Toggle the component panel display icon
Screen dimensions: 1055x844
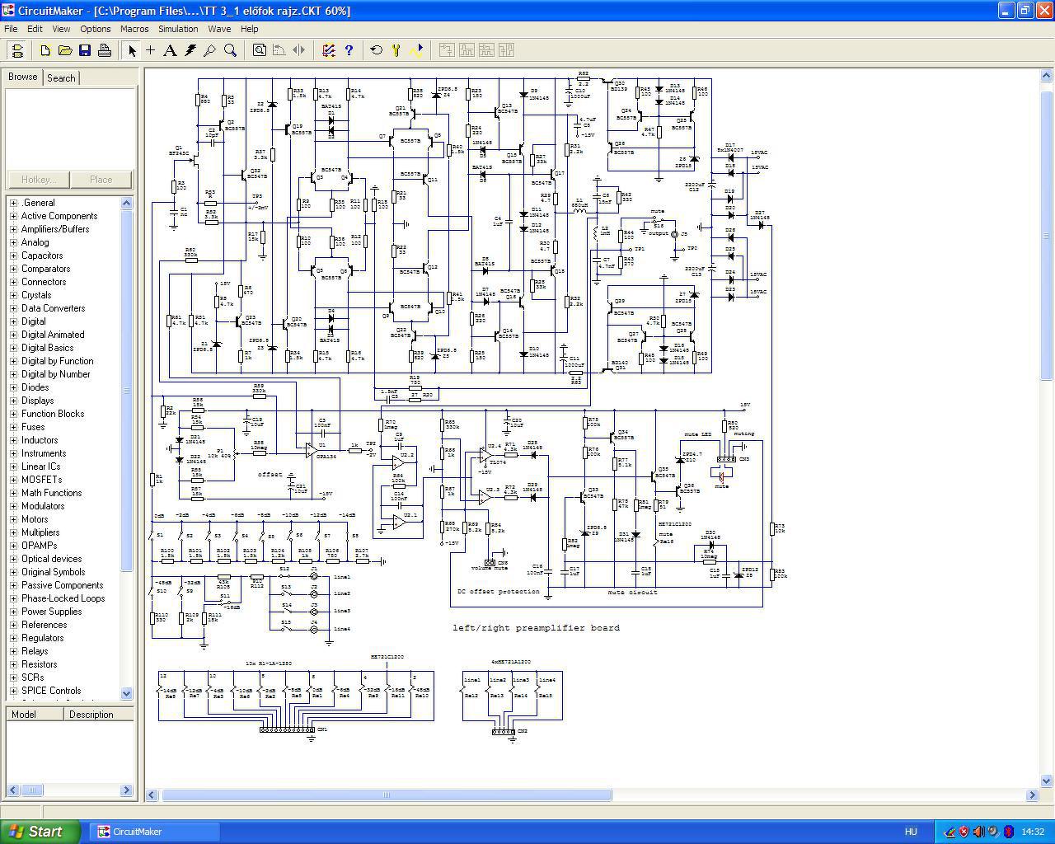click(x=17, y=50)
